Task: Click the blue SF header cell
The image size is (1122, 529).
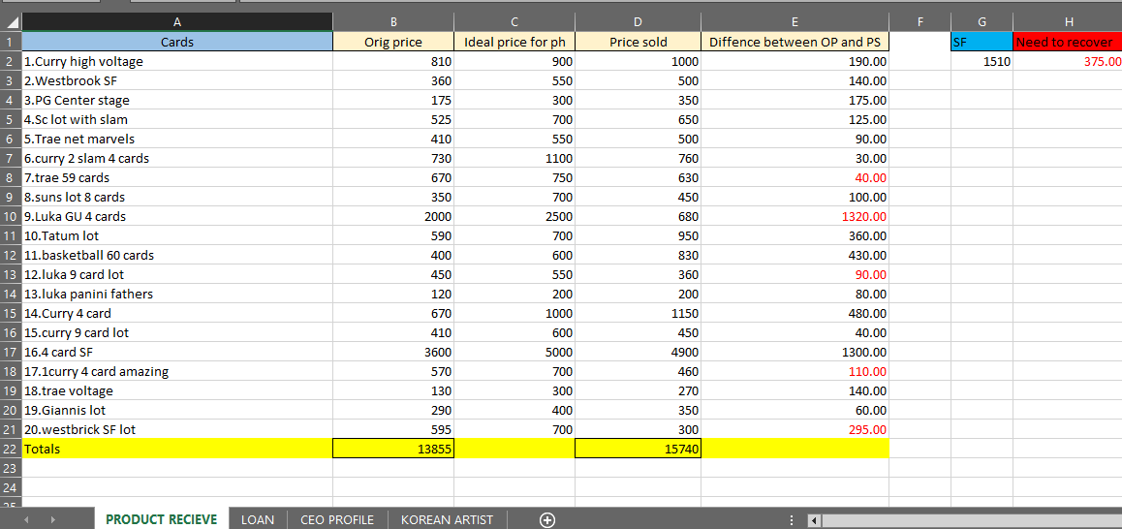Action: 982,43
